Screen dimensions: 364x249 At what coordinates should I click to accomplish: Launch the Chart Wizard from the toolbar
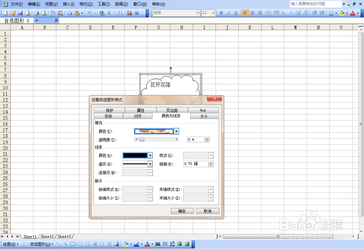130,13
